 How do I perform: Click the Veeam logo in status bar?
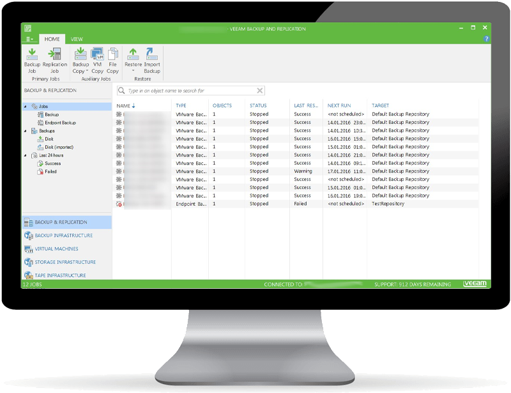coord(475,284)
